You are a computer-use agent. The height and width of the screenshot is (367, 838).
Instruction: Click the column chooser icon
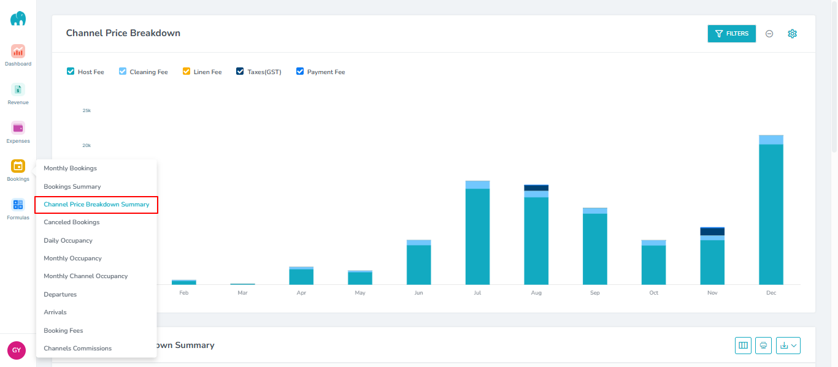pyautogui.click(x=744, y=346)
